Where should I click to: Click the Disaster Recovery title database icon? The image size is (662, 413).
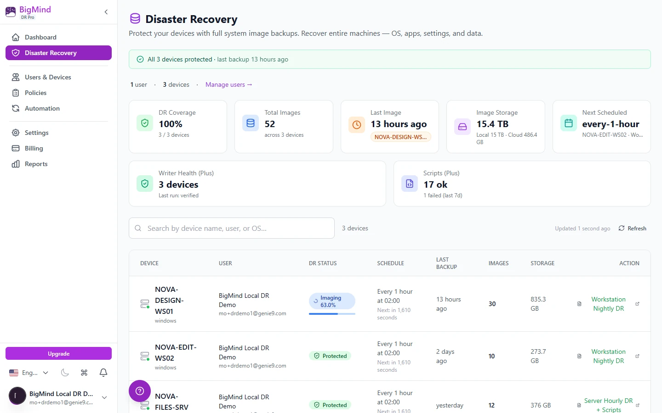point(135,18)
